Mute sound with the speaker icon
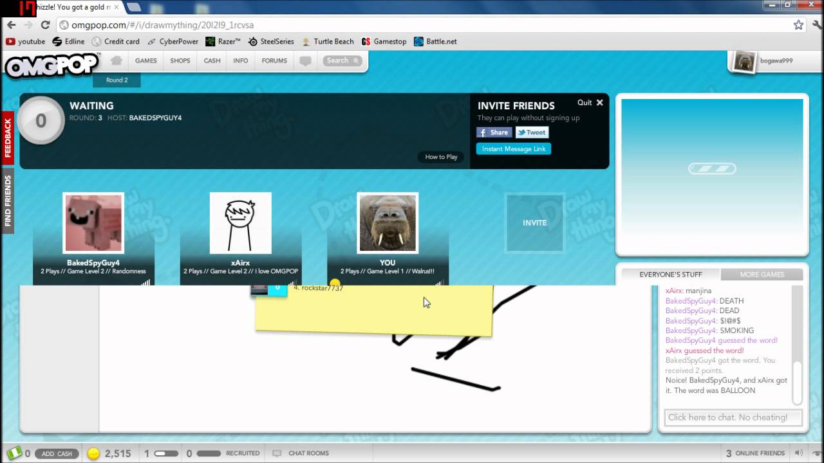The image size is (824, 463). [799, 453]
